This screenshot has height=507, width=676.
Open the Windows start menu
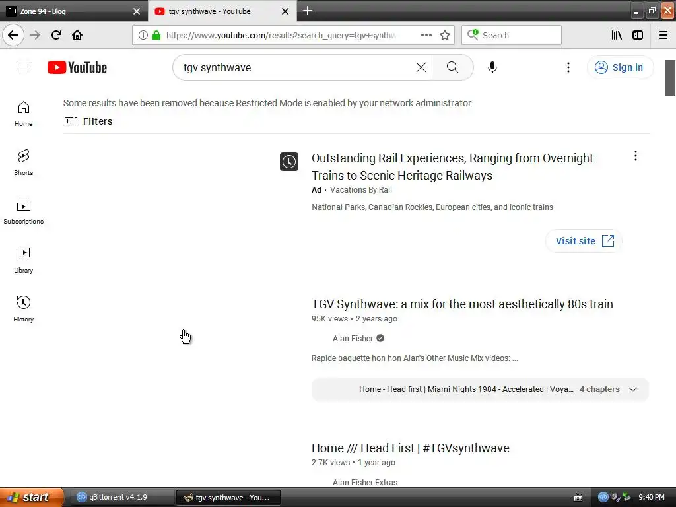coord(31,497)
